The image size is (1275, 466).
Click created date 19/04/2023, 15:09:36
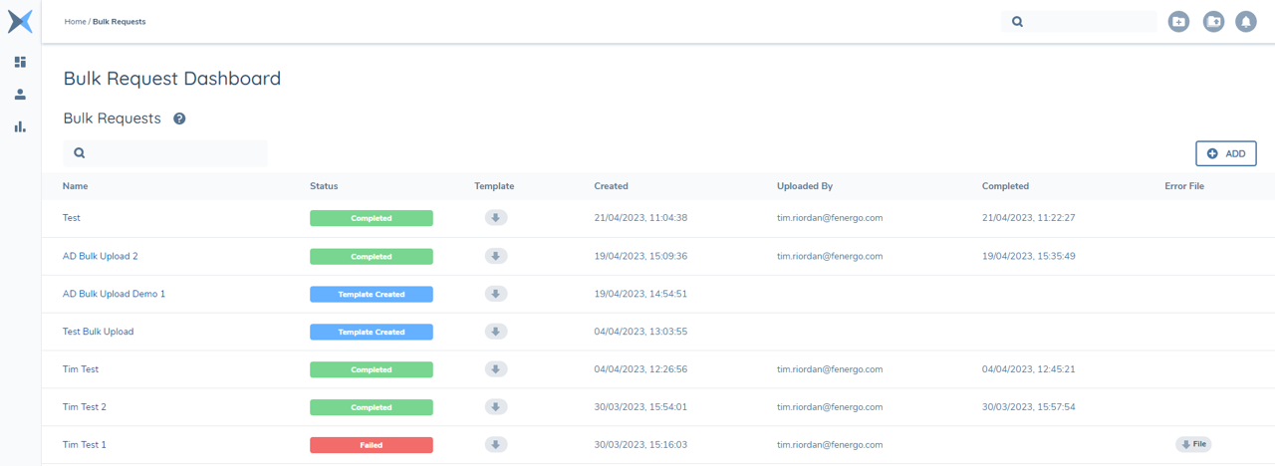(640, 256)
